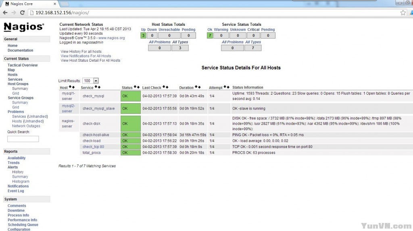Open Home in the General menu
Image resolution: width=413 pixels, height=231 pixels.
(x=13, y=46)
